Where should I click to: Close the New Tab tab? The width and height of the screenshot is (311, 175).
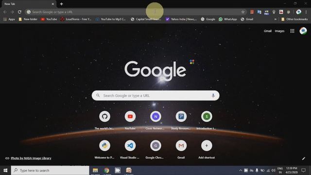[53, 4]
